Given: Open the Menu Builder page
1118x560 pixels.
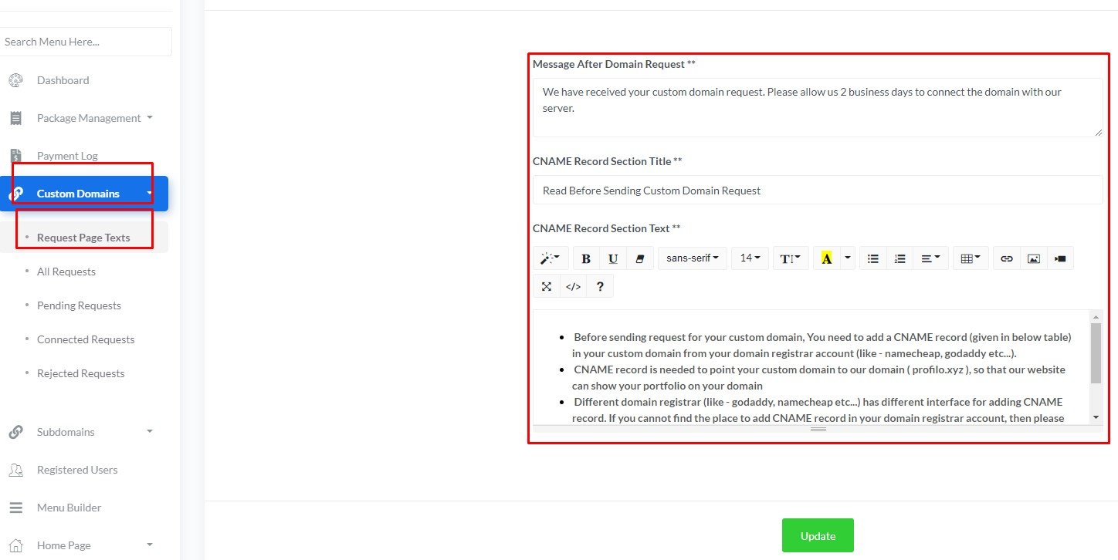Looking at the screenshot, I should 69,507.
